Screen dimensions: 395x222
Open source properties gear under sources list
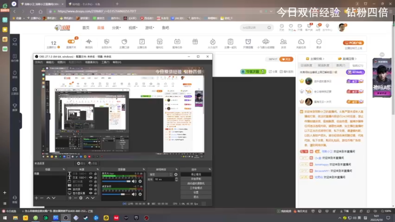click(x=81, y=198)
